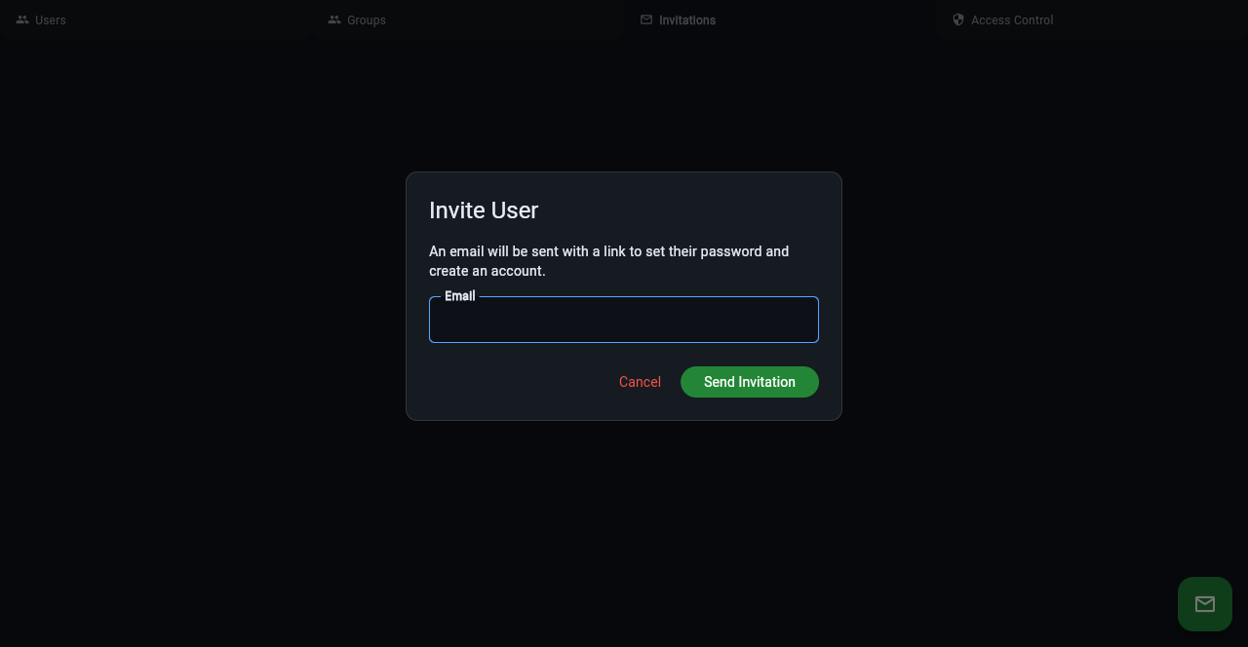
Task: Click the words 'set their password' in description
Action: [x=703, y=251]
